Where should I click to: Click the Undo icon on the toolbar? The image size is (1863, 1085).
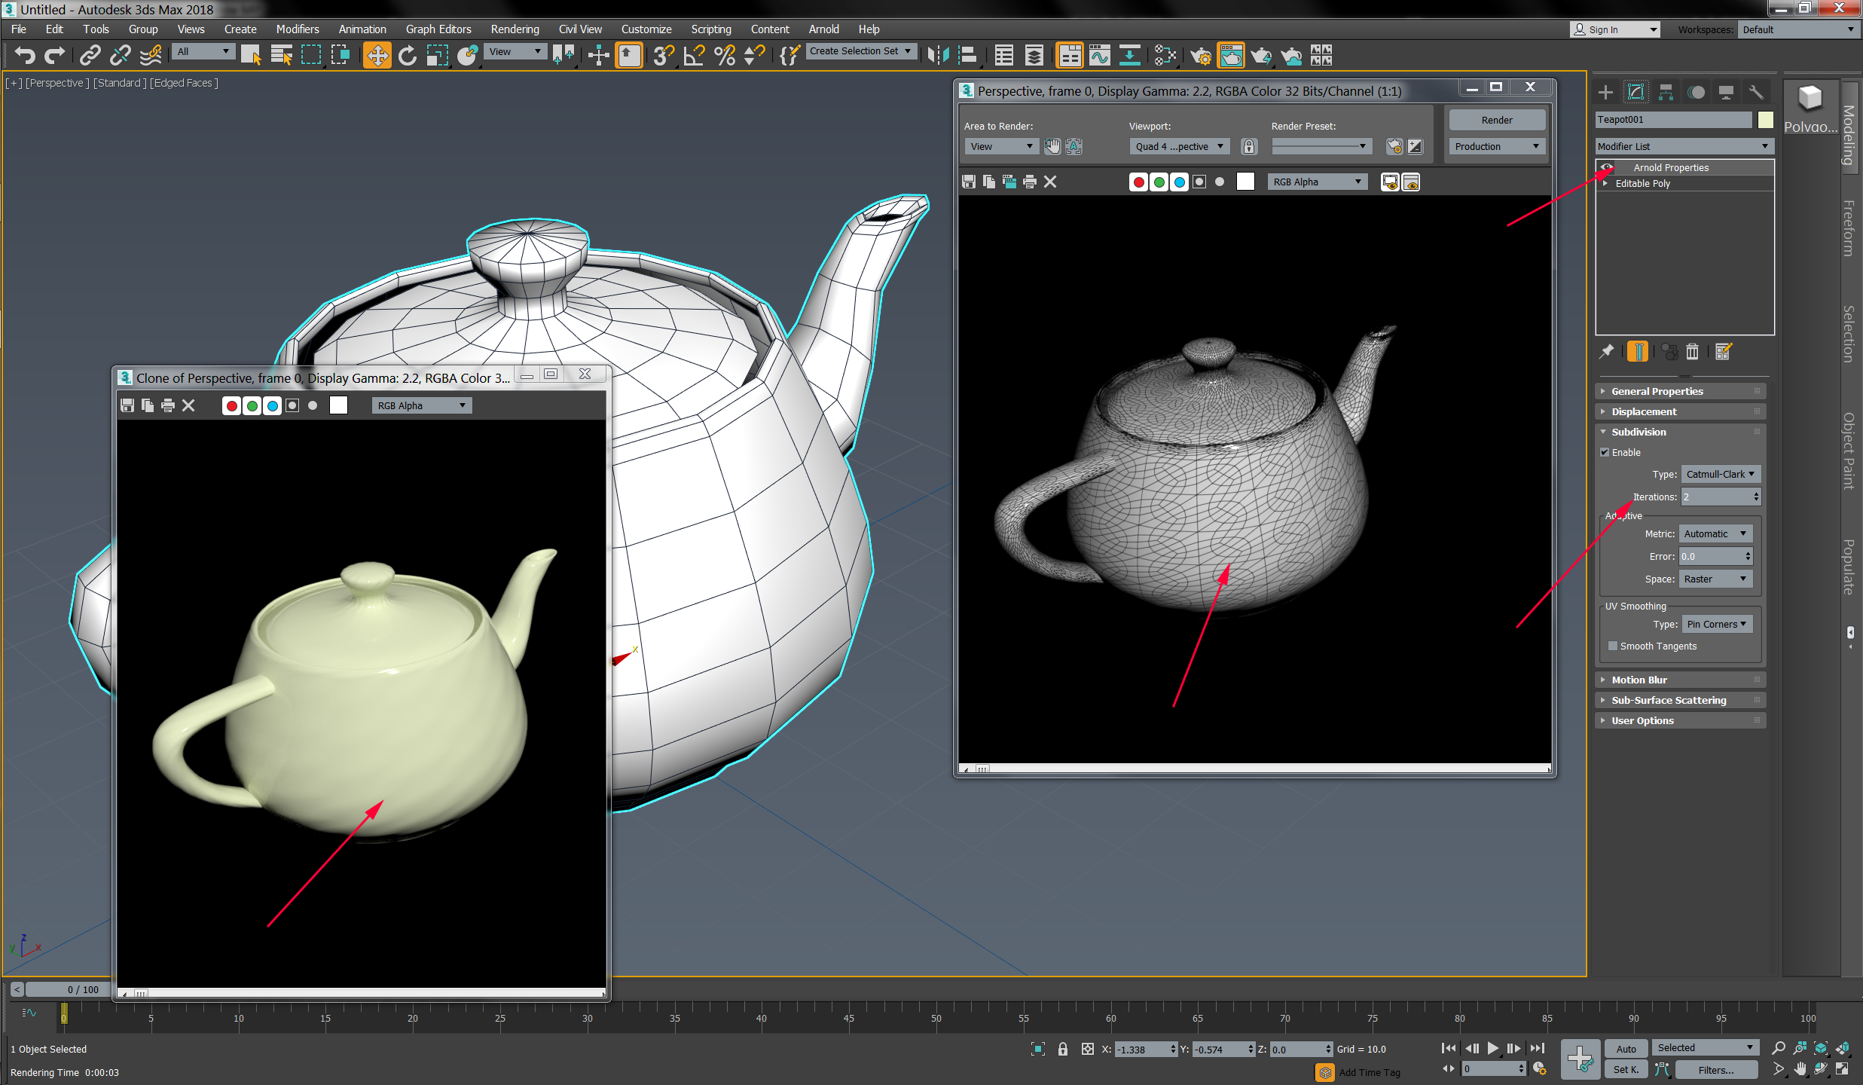point(24,55)
